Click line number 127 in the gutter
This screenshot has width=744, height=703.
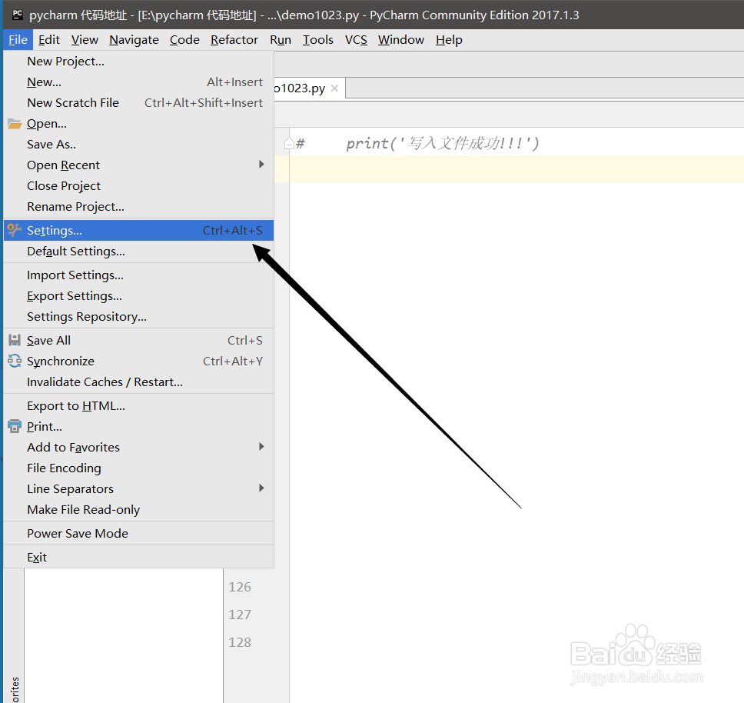(240, 615)
